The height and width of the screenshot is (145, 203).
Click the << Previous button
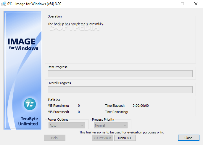tap(102, 138)
